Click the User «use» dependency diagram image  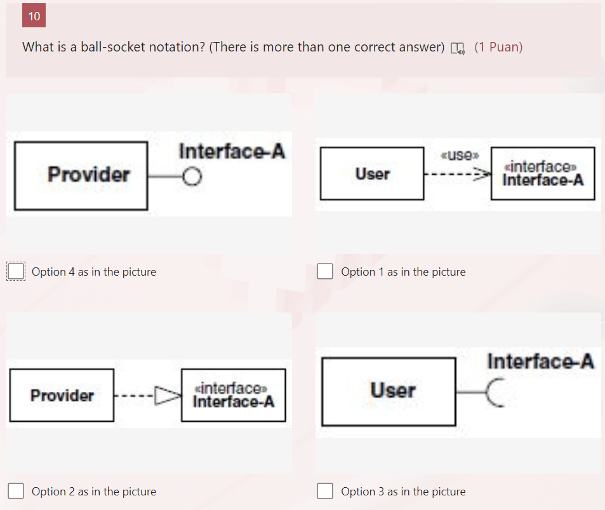click(x=457, y=173)
